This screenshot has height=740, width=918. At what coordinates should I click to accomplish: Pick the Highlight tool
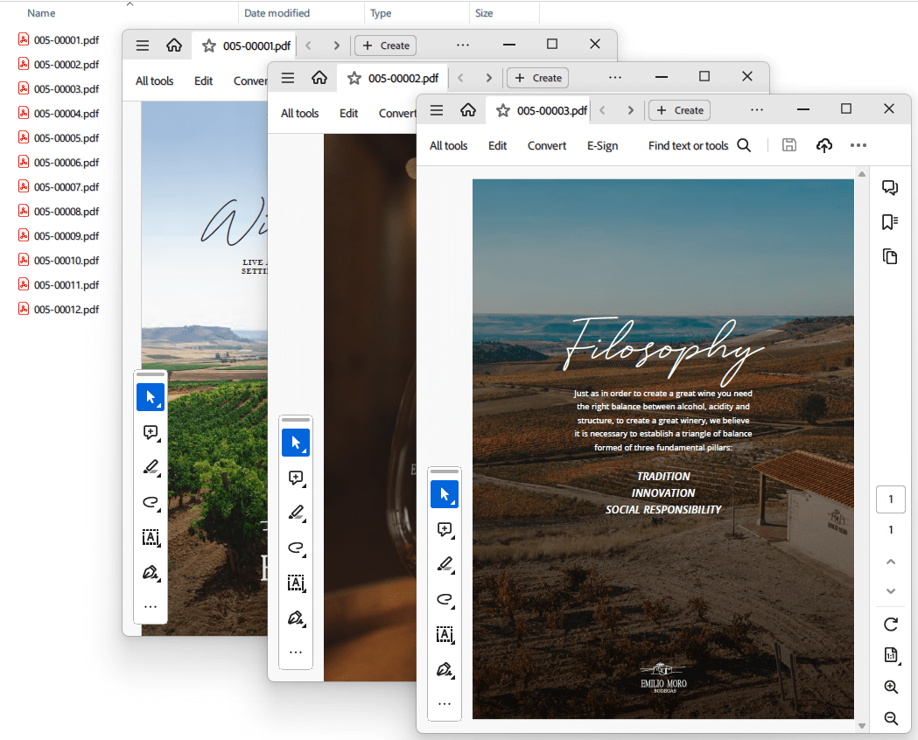(x=445, y=564)
